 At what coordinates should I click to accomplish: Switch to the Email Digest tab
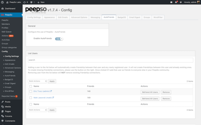point(135,17)
